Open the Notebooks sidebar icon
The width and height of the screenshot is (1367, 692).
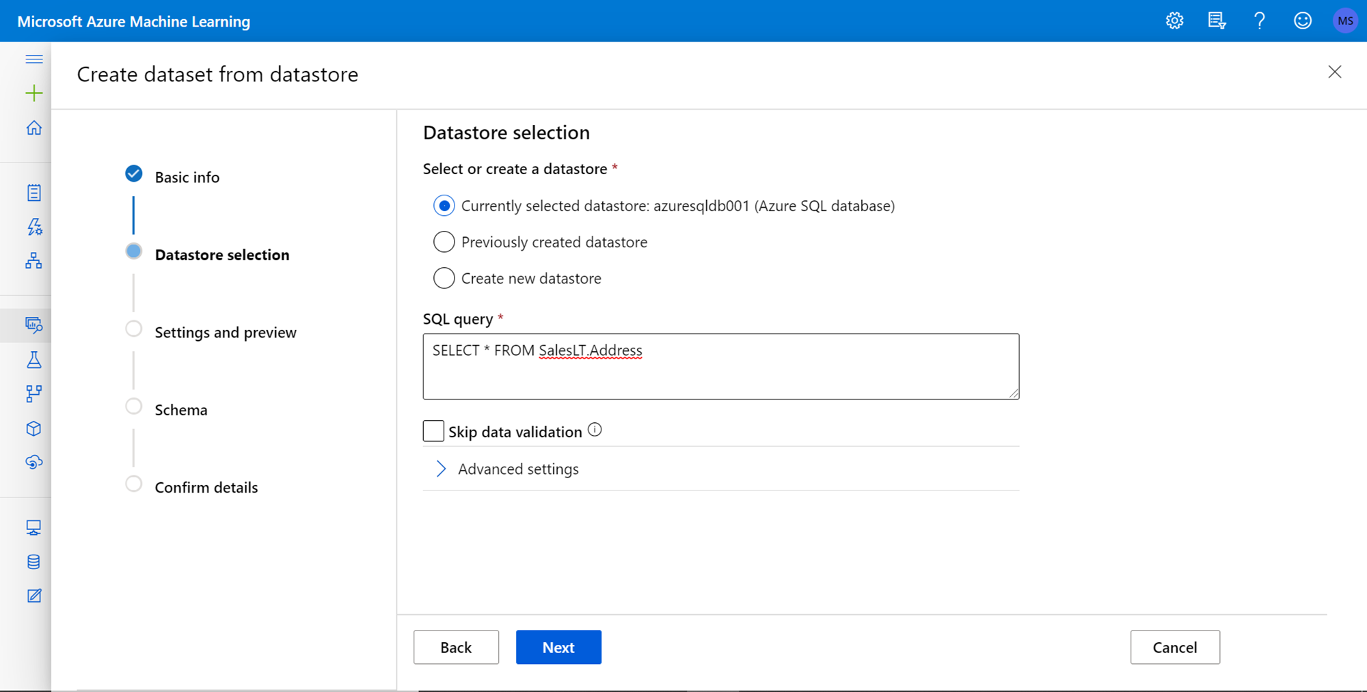click(x=33, y=193)
